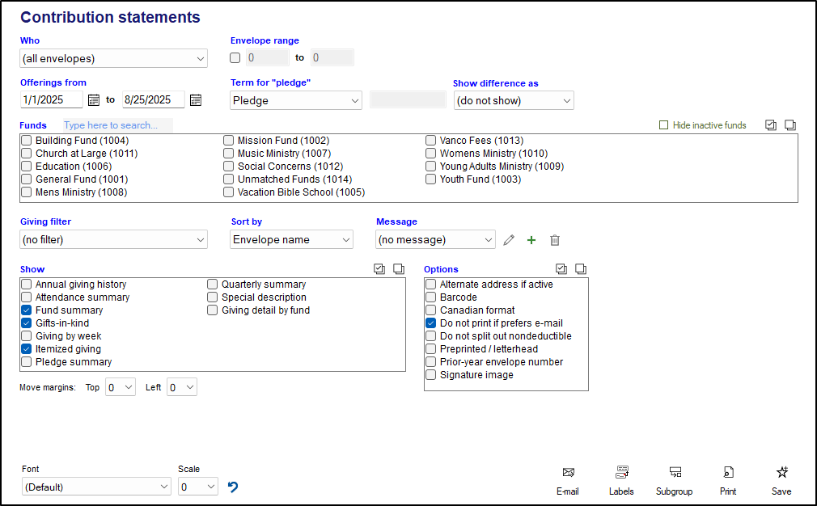This screenshot has height=506, width=817.
Task: Enable the General Fund (1001) checkbox
Action: (27, 179)
